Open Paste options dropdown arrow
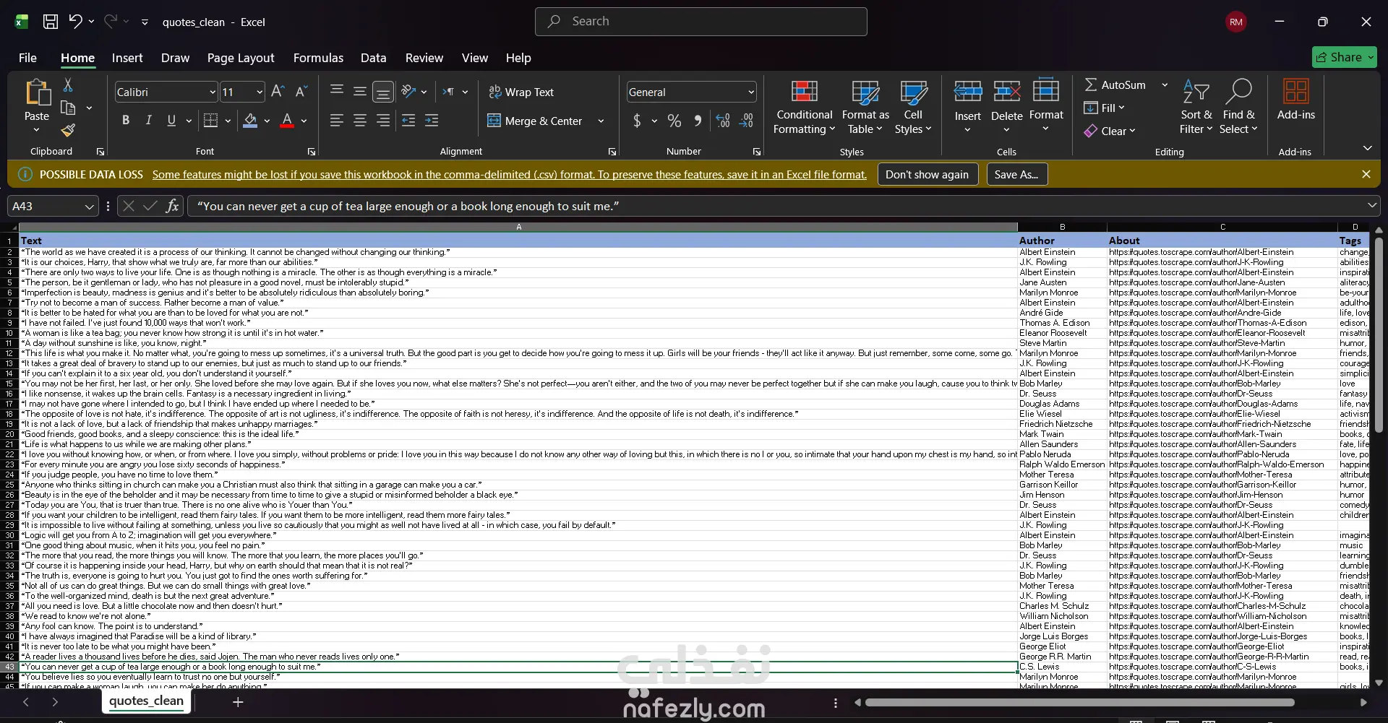The width and height of the screenshot is (1388, 723). [37, 130]
